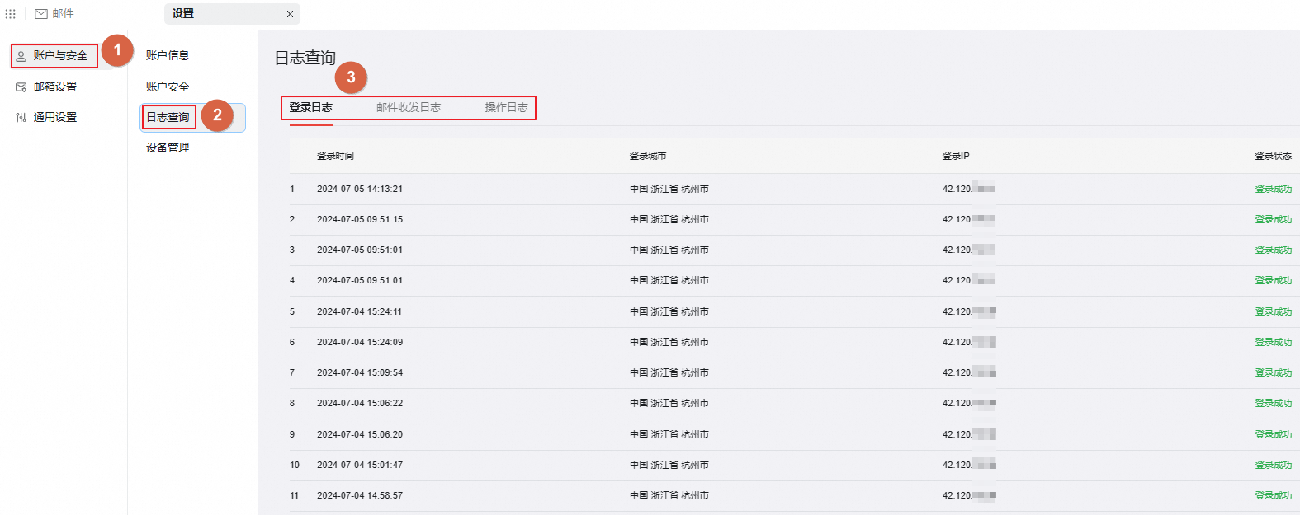Image resolution: width=1300 pixels, height=515 pixels.
Task: Open 账户安全 submenu item
Action: pyautogui.click(x=168, y=87)
